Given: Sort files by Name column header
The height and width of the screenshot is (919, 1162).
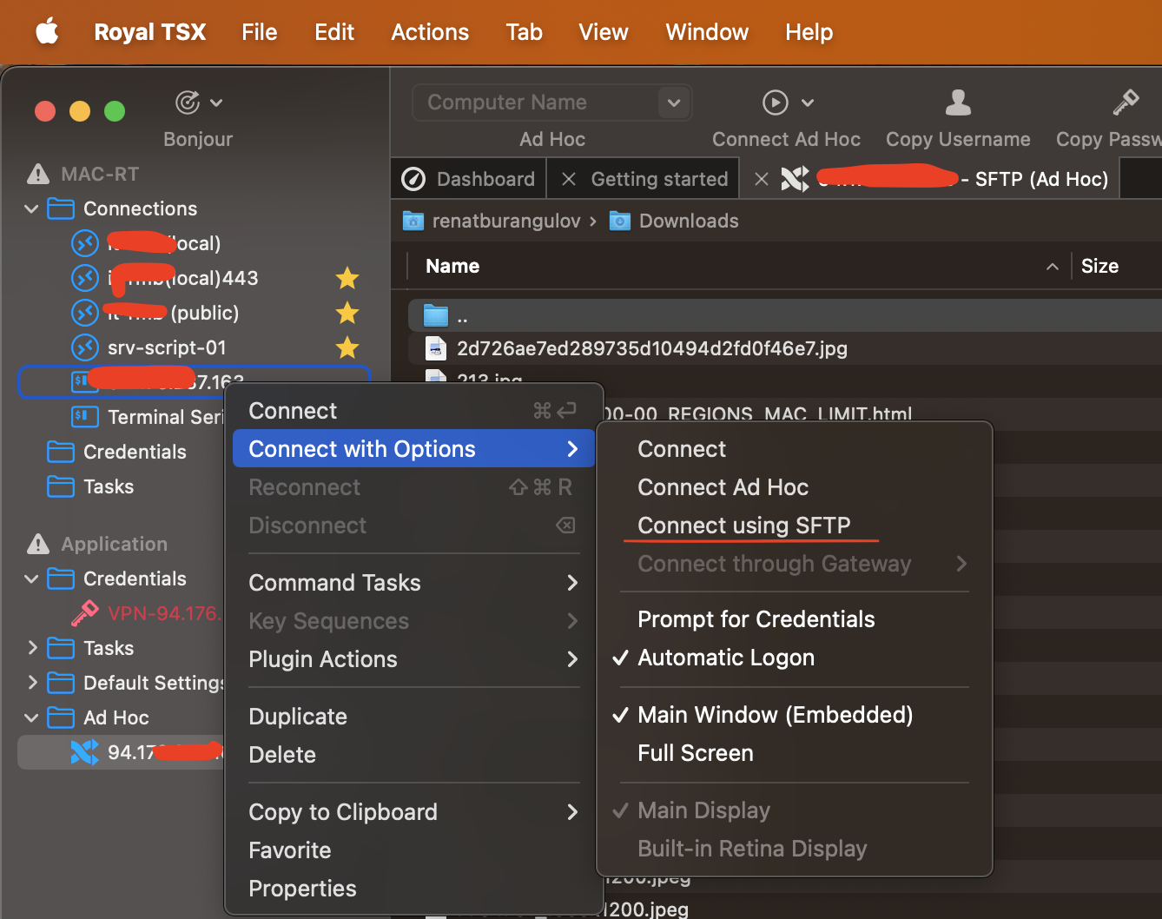Looking at the screenshot, I should [x=452, y=266].
